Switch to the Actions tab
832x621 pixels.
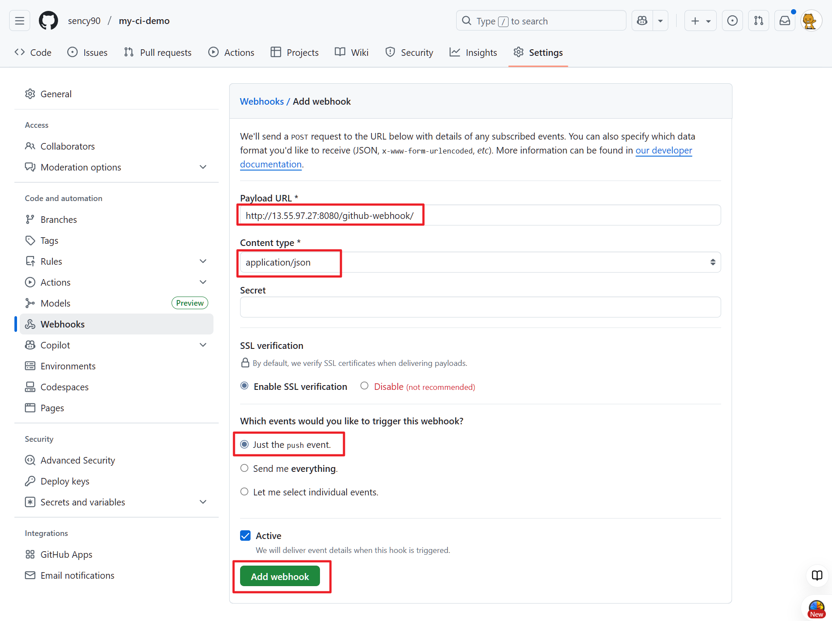tap(231, 52)
